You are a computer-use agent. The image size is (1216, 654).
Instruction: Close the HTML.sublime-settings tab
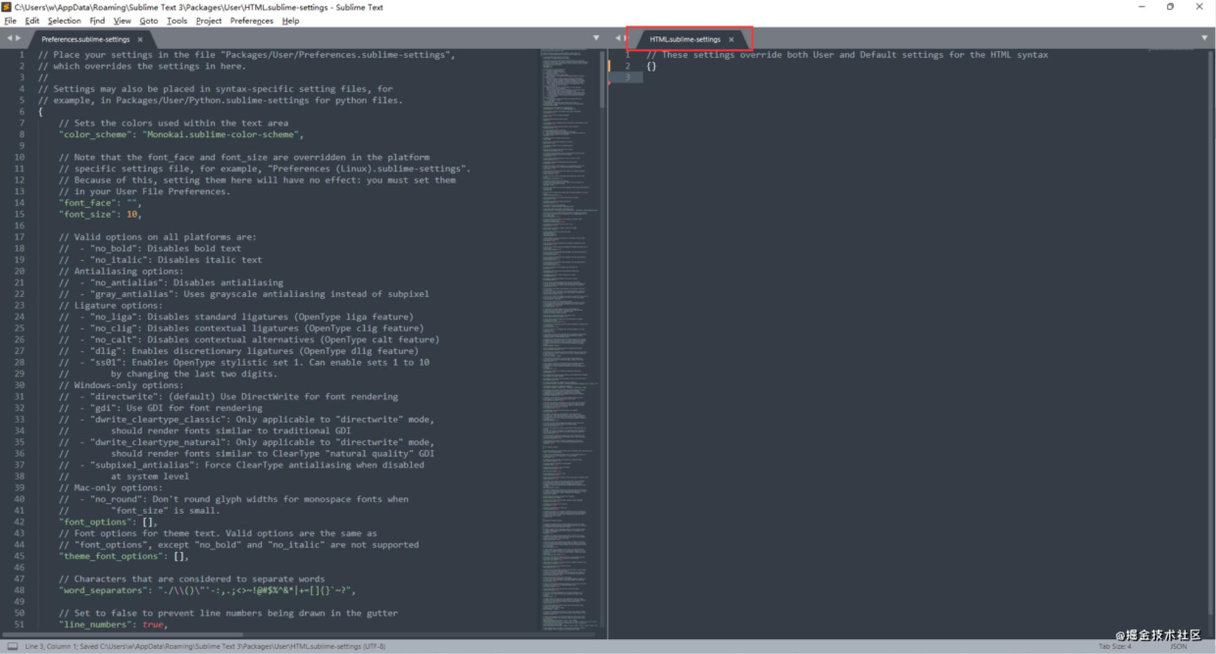[731, 40]
